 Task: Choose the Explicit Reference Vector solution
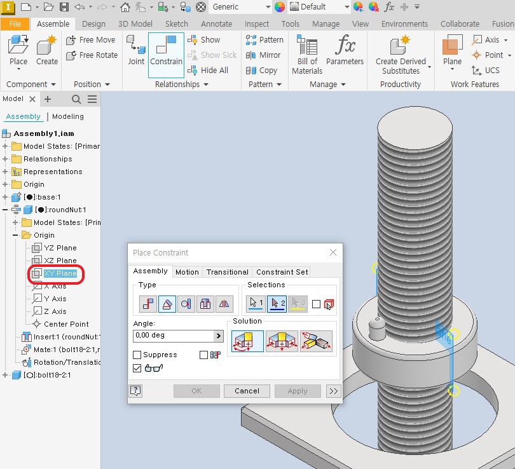pos(316,341)
